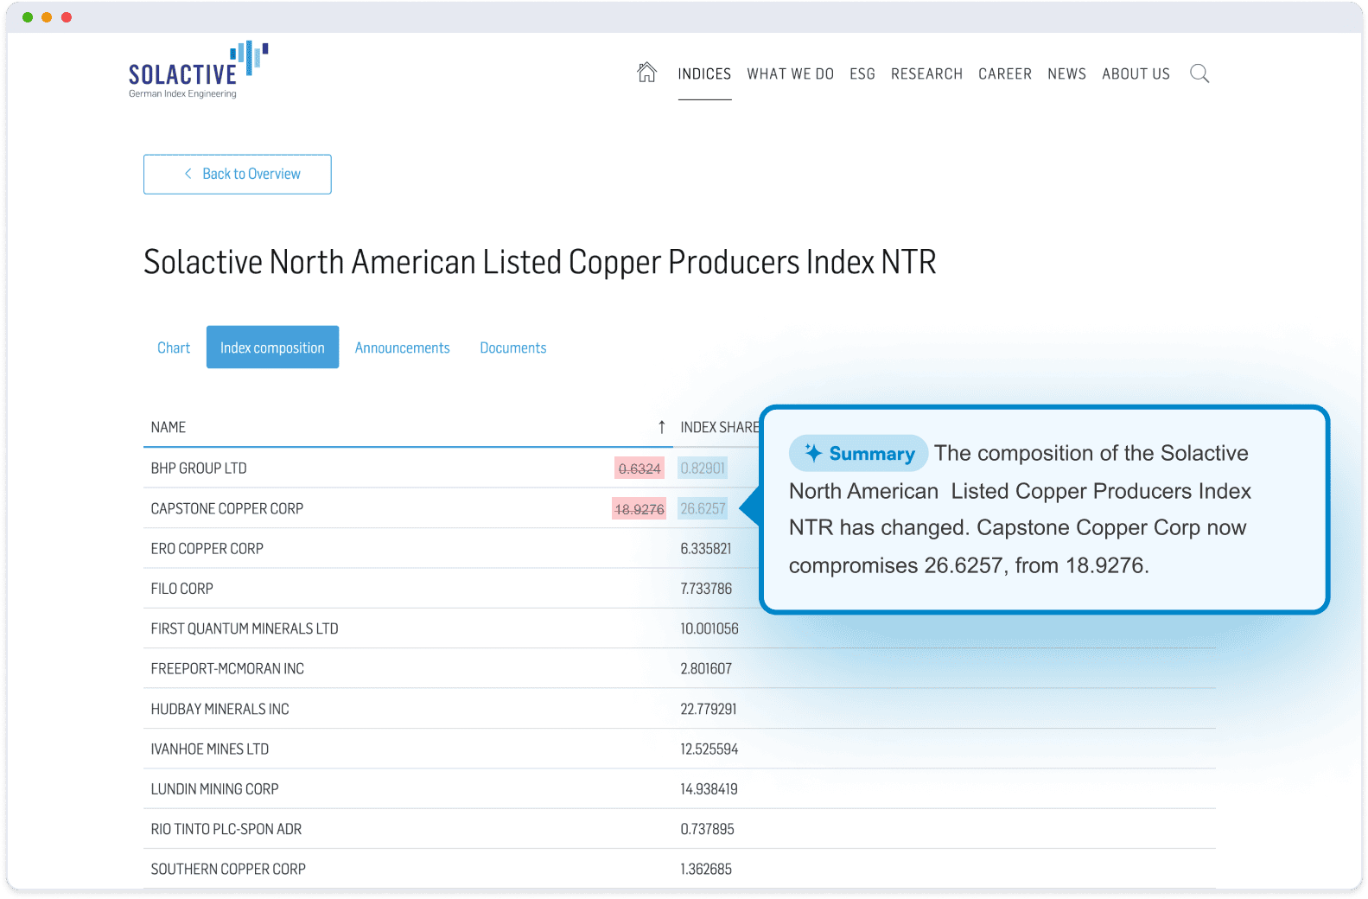Select the FREEPORT-MCMORAN INC row
This screenshot has height=899, width=1368.
tap(679, 668)
